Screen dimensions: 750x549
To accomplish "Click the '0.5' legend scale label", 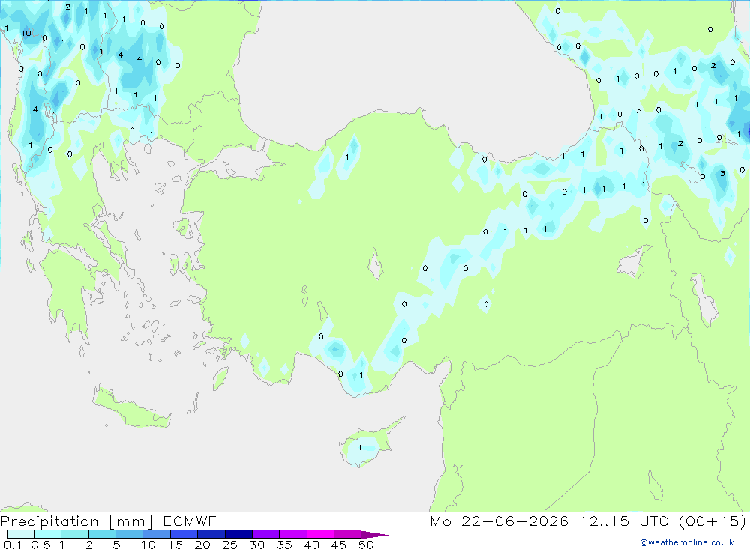I will point(40,545).
